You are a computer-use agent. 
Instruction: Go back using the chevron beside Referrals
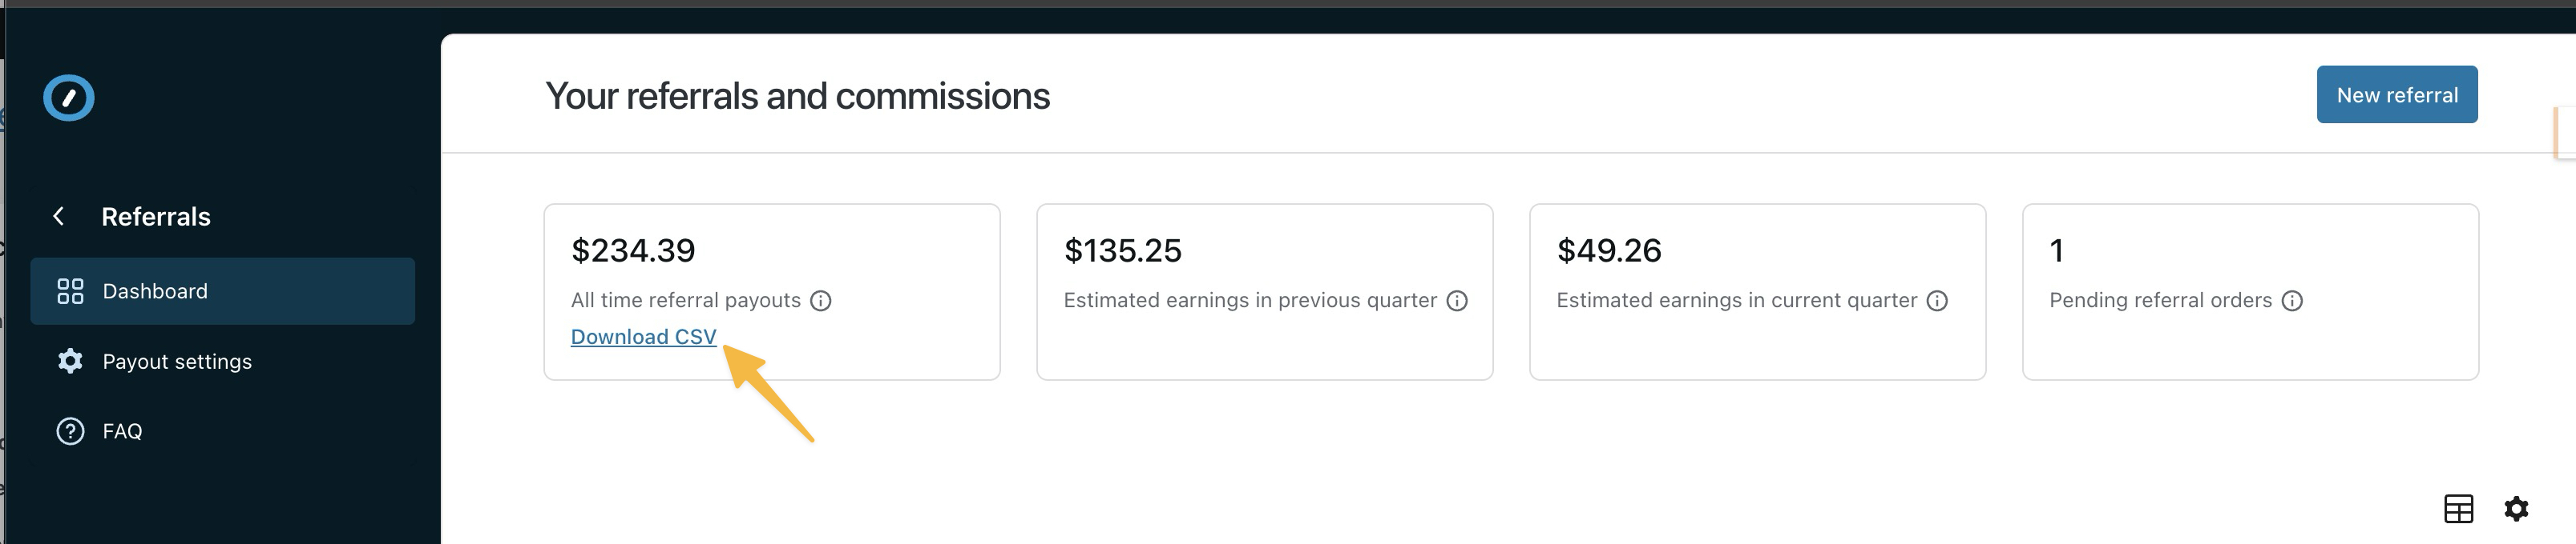59,217
